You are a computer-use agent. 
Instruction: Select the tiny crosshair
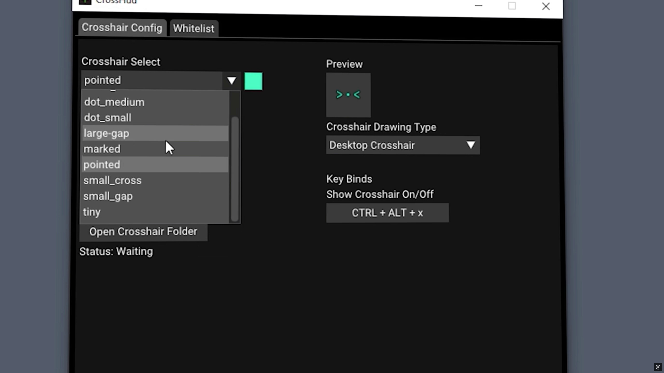[x=92, y=212]
